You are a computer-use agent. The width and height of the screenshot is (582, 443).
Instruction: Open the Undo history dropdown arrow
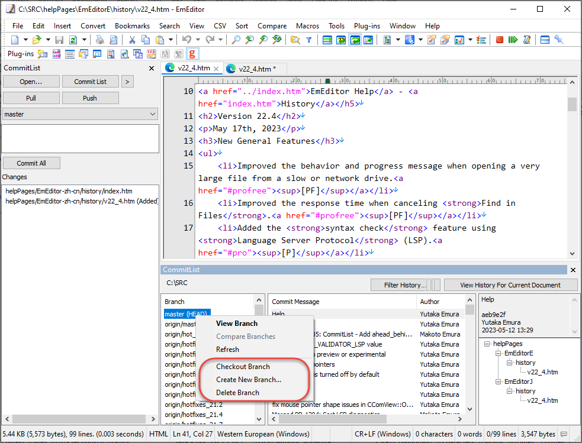coord(198,40)
